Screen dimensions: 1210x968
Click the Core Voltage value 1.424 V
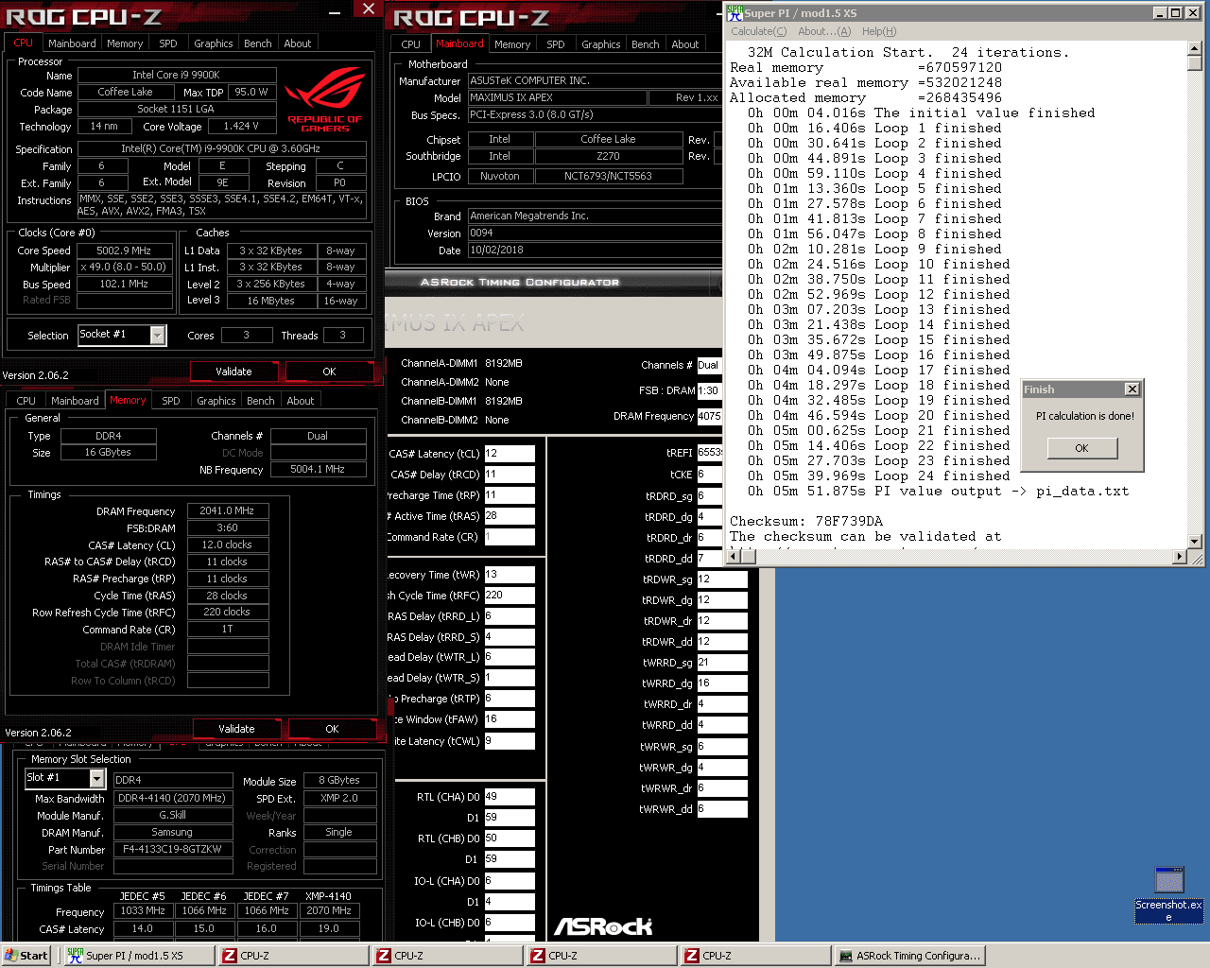click(x=241, y=126)
